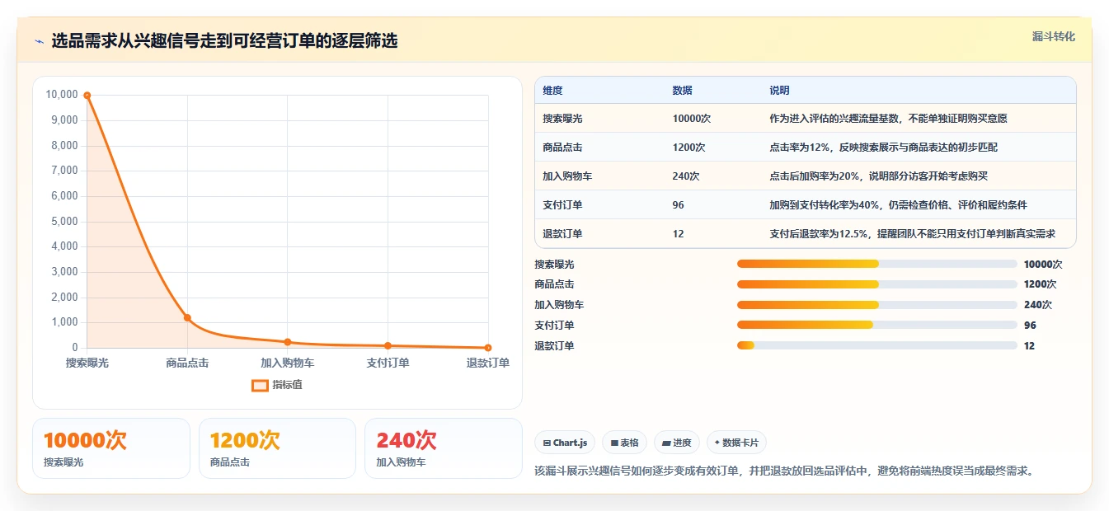1109x511 pixels.
Task: Click the 96 value beside the progress bar
Action: [1030, 326]
